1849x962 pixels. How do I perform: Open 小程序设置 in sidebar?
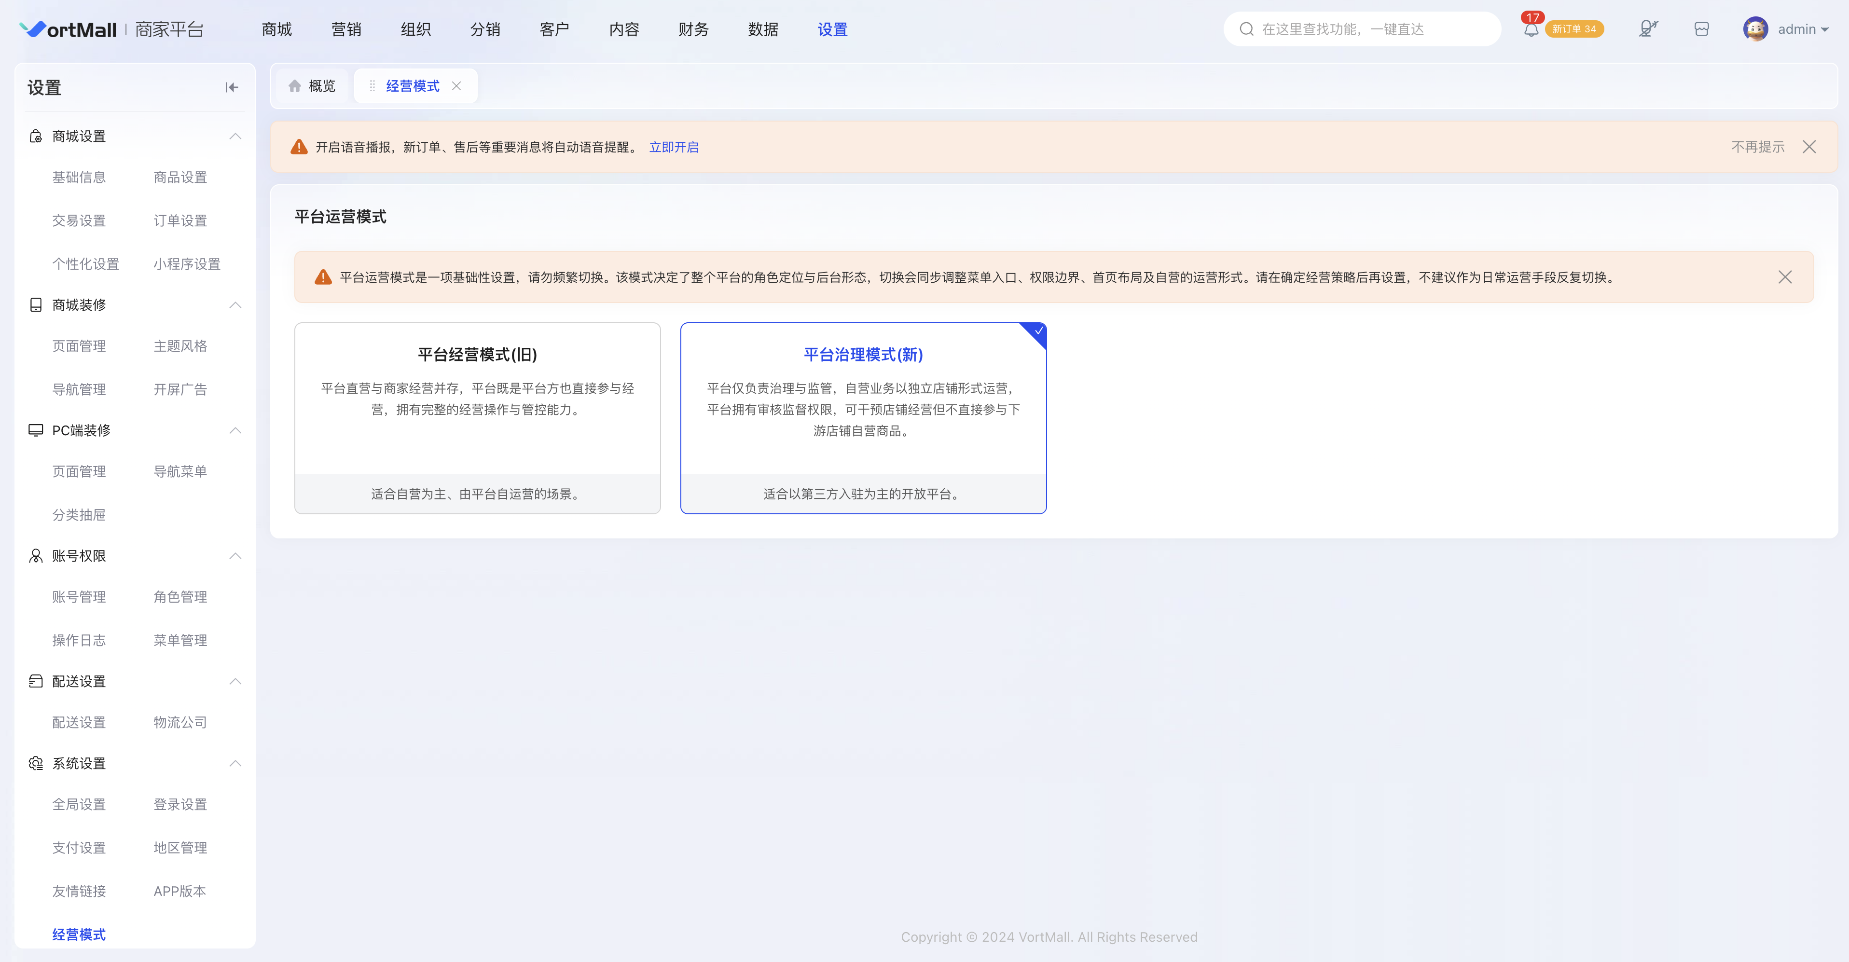click(187, 264)
